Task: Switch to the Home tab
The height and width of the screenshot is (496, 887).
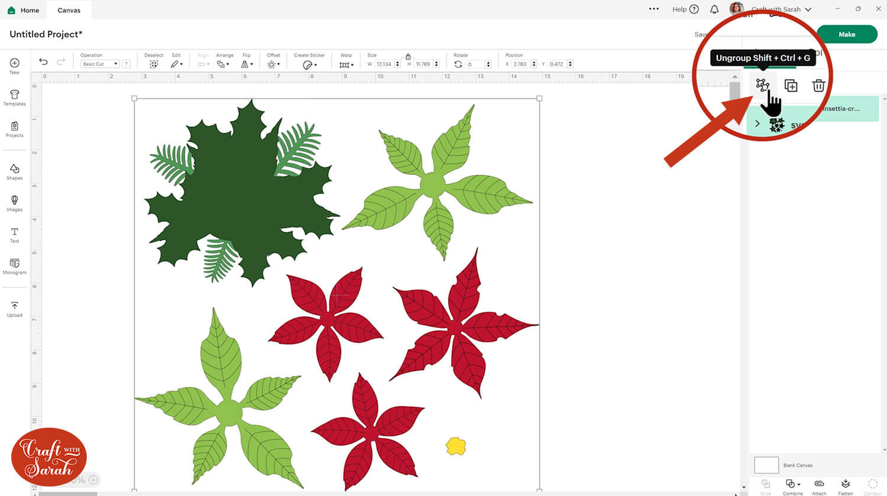Action: coord(24,10)
